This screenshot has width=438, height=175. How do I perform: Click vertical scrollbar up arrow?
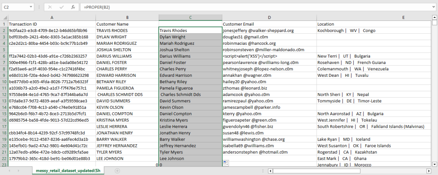[x=435, y=17]
